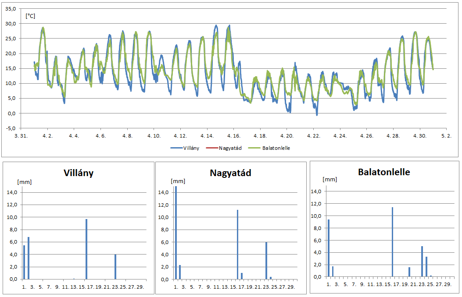Select the day 23 bar in Villány chart
The width and height of the screenshot is (462, 297).
click(x=115, y=266)
